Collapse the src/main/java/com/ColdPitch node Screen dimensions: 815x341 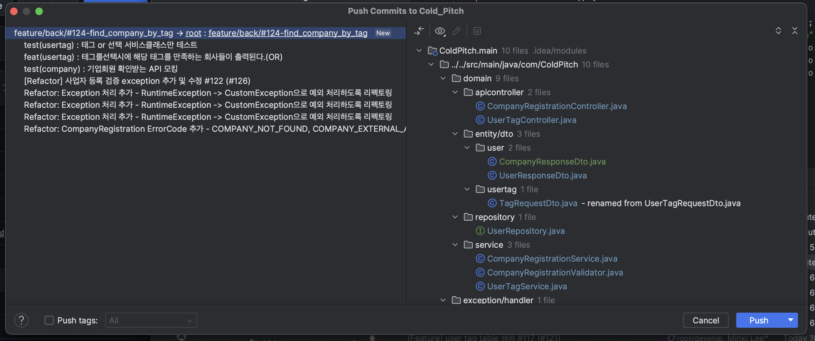coord(431,65)
